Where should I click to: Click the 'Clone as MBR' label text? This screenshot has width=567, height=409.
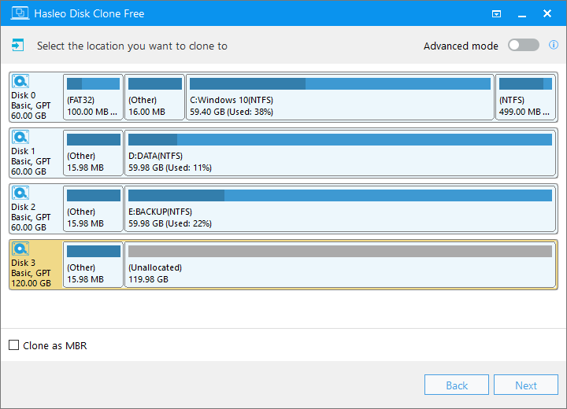[55, 346]
